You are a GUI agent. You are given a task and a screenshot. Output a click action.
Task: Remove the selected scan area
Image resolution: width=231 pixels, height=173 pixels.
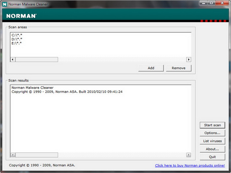pos(179,68)
